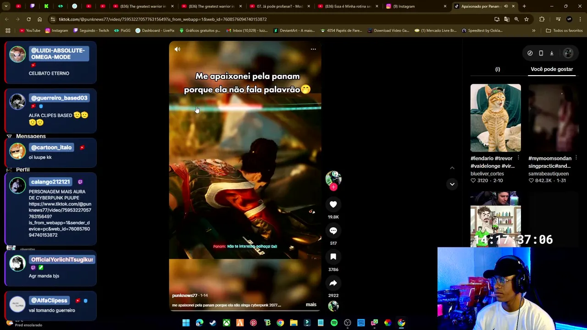Viewport: 587px width, 330px height.
Task: Open the Chrome three-dot menu
Action: click(x=581, y=19)
